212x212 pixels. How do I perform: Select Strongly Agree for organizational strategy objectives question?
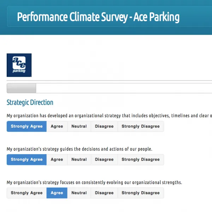click(x=26, y=126)
